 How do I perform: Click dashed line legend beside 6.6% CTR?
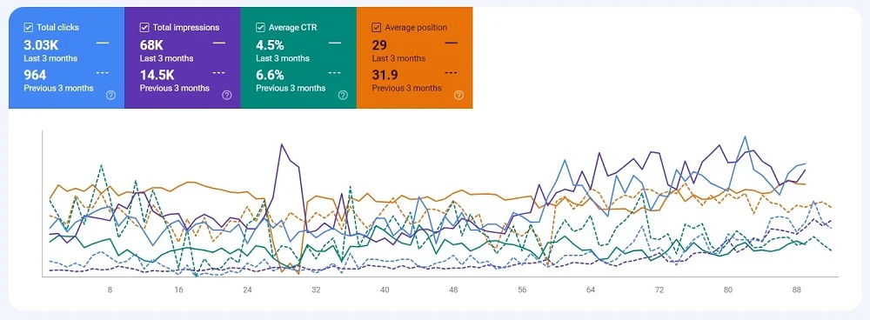[335, 73]
